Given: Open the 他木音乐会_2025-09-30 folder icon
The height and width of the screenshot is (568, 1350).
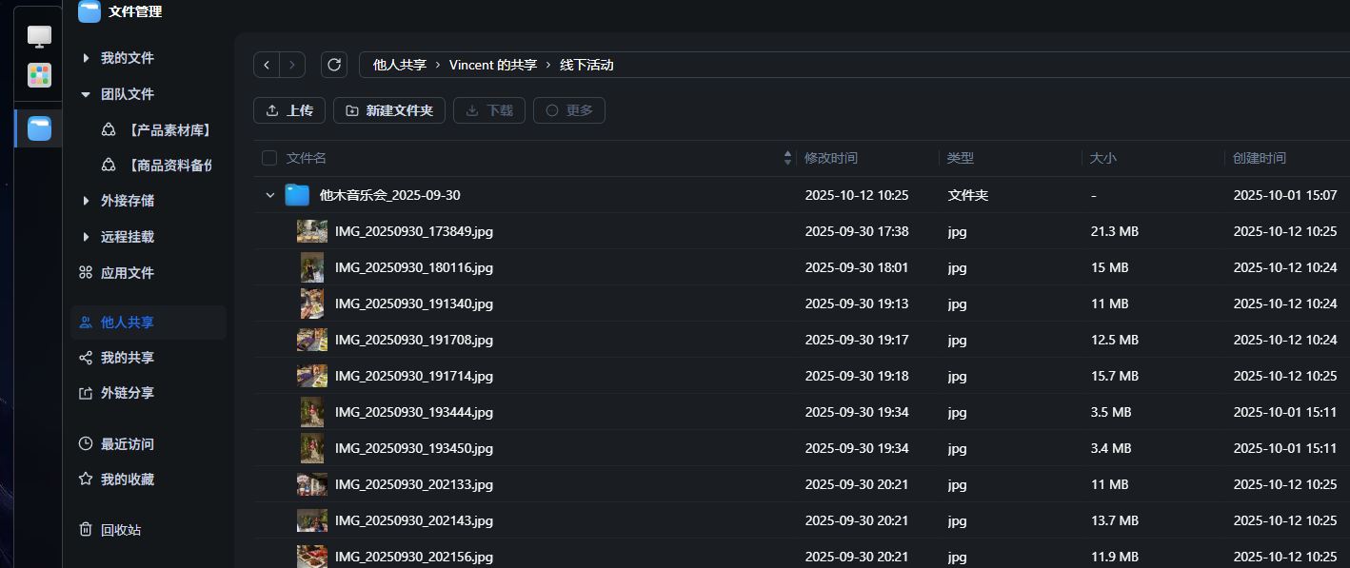Looking at the screenshot, I should pos(297,195).
